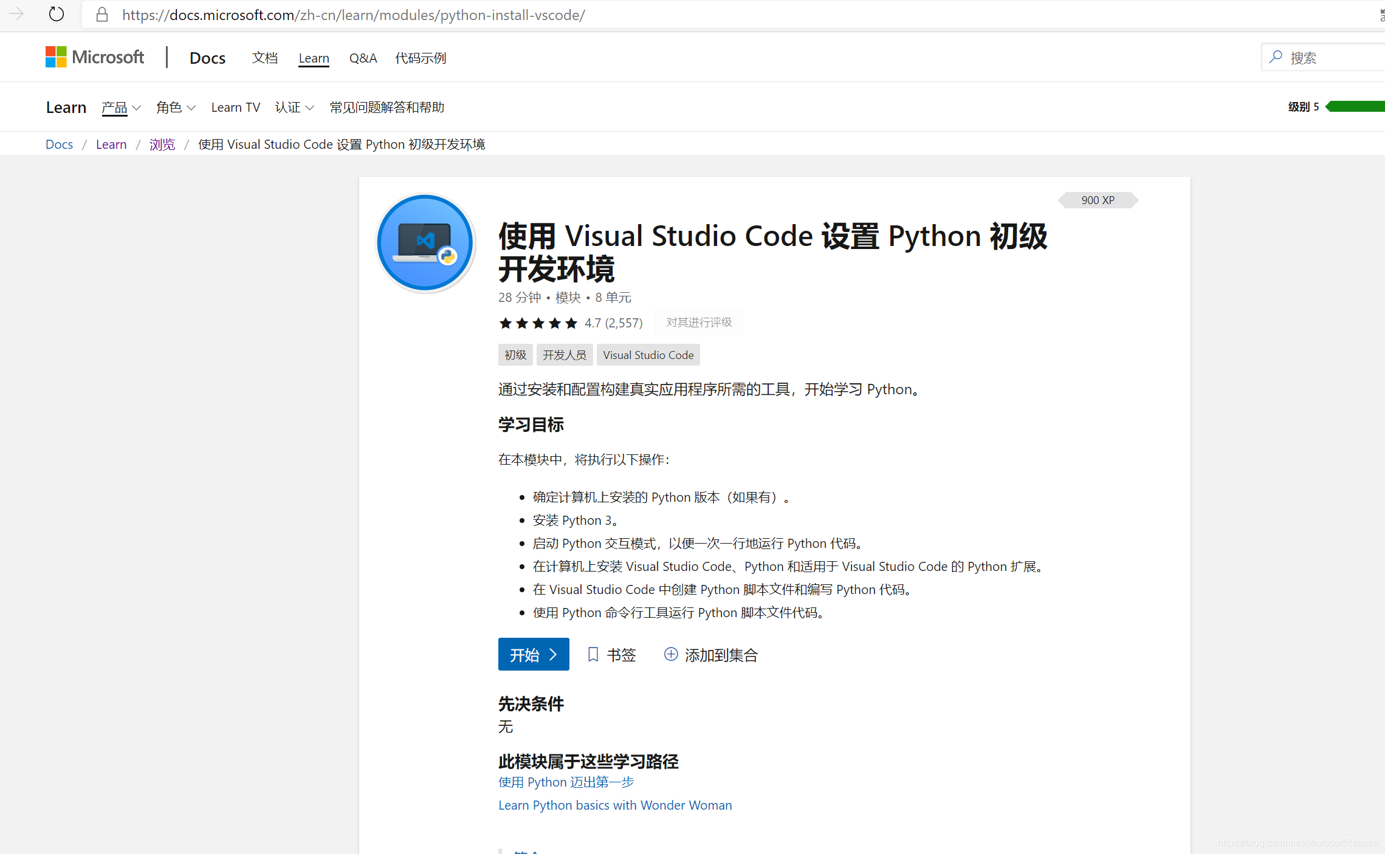Viewport: 1385px width, 854px height.
Task: Rate the module using the five stars
Action: point(538,323)
